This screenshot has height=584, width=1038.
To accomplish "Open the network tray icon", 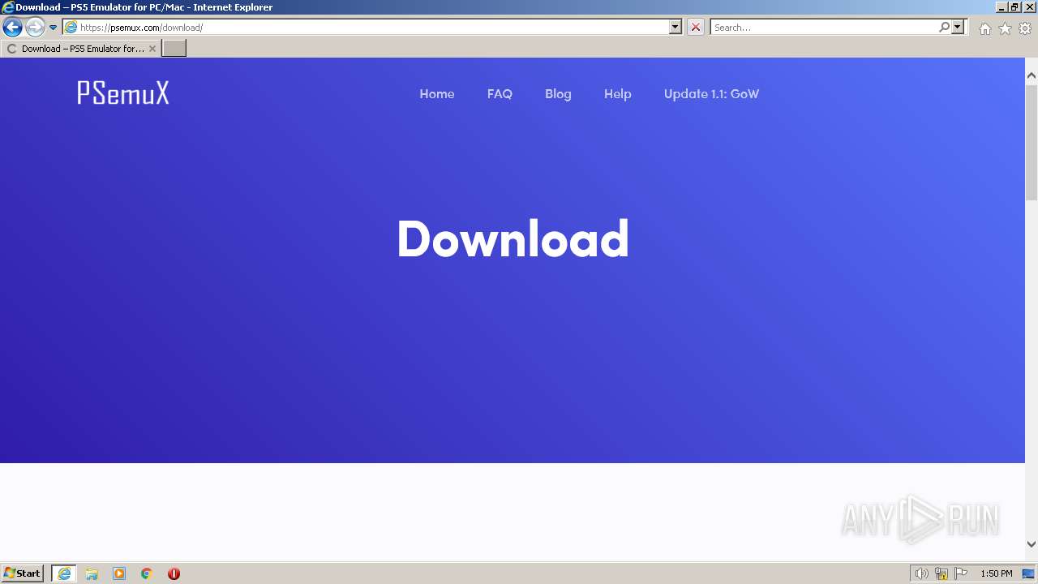I will (941, 573).
